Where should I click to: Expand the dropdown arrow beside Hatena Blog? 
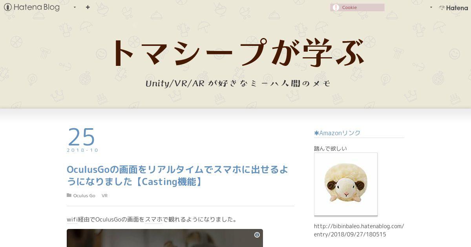75,7
